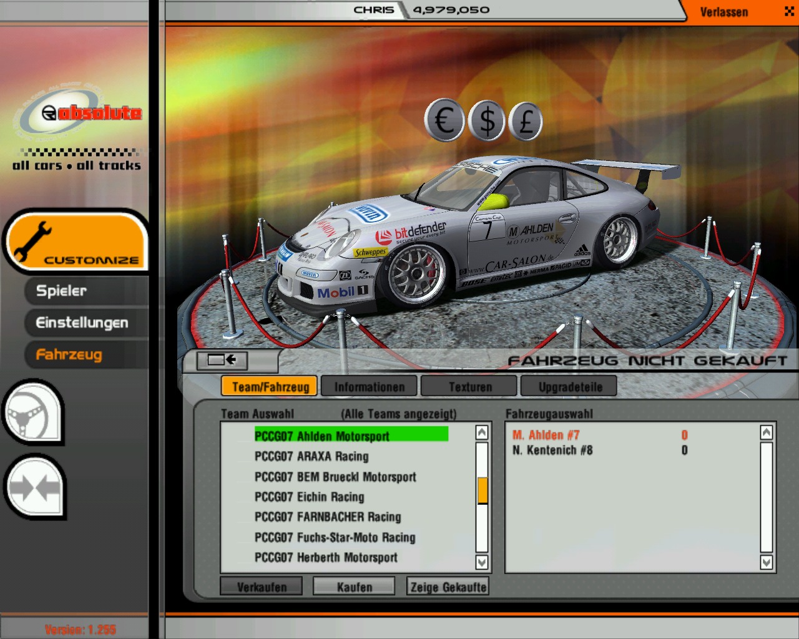Click team list scroll up arrow
This screenshot has height=639, width=799.
482,432
